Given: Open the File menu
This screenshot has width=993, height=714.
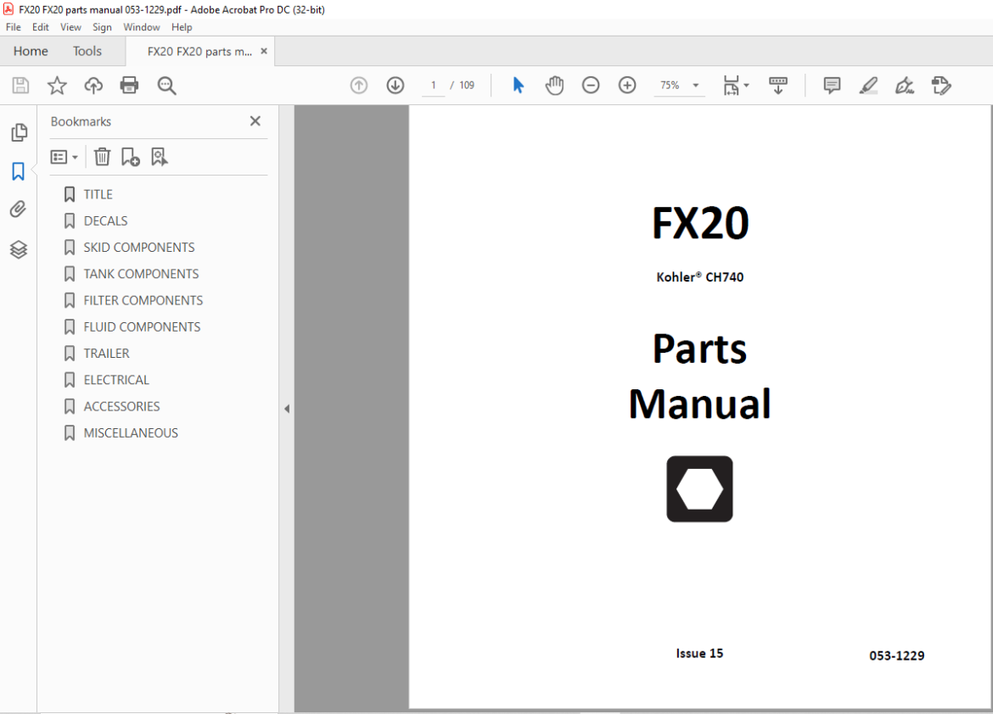Looking at the screenshot, I should tap(14, 27).
